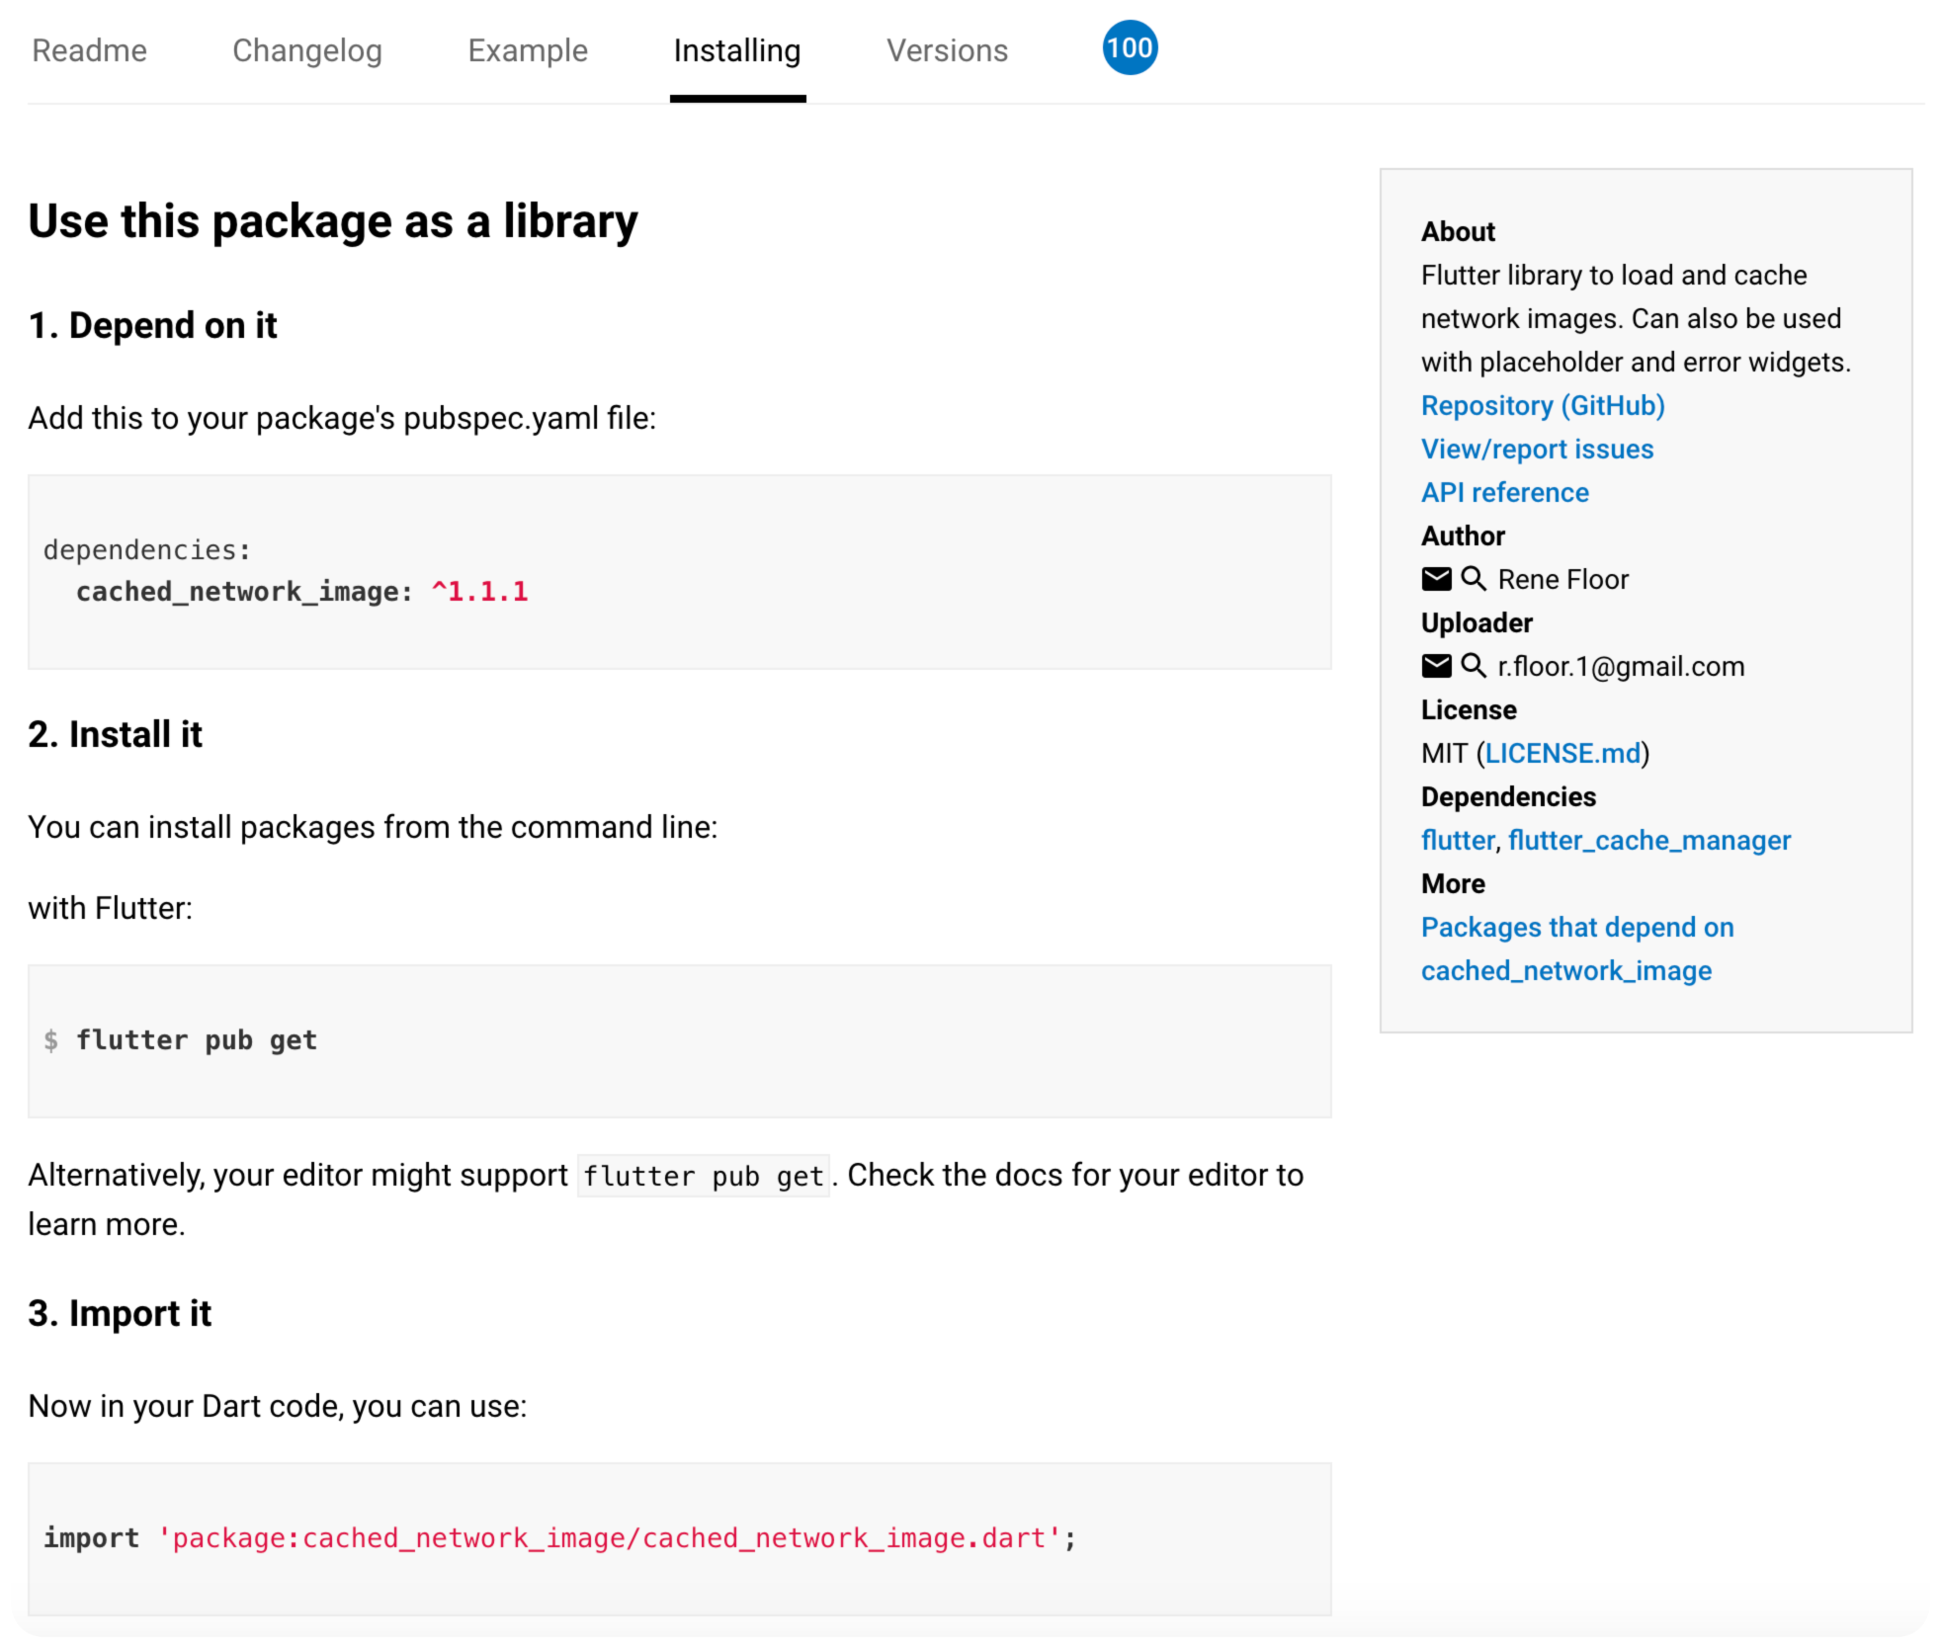Viewport: 1941px width, 1648px height.
Task: Click the pubspec dependencies code block
Action: (678, 572)
